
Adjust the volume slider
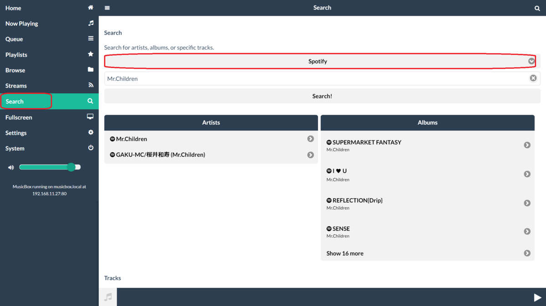[50, 167]
